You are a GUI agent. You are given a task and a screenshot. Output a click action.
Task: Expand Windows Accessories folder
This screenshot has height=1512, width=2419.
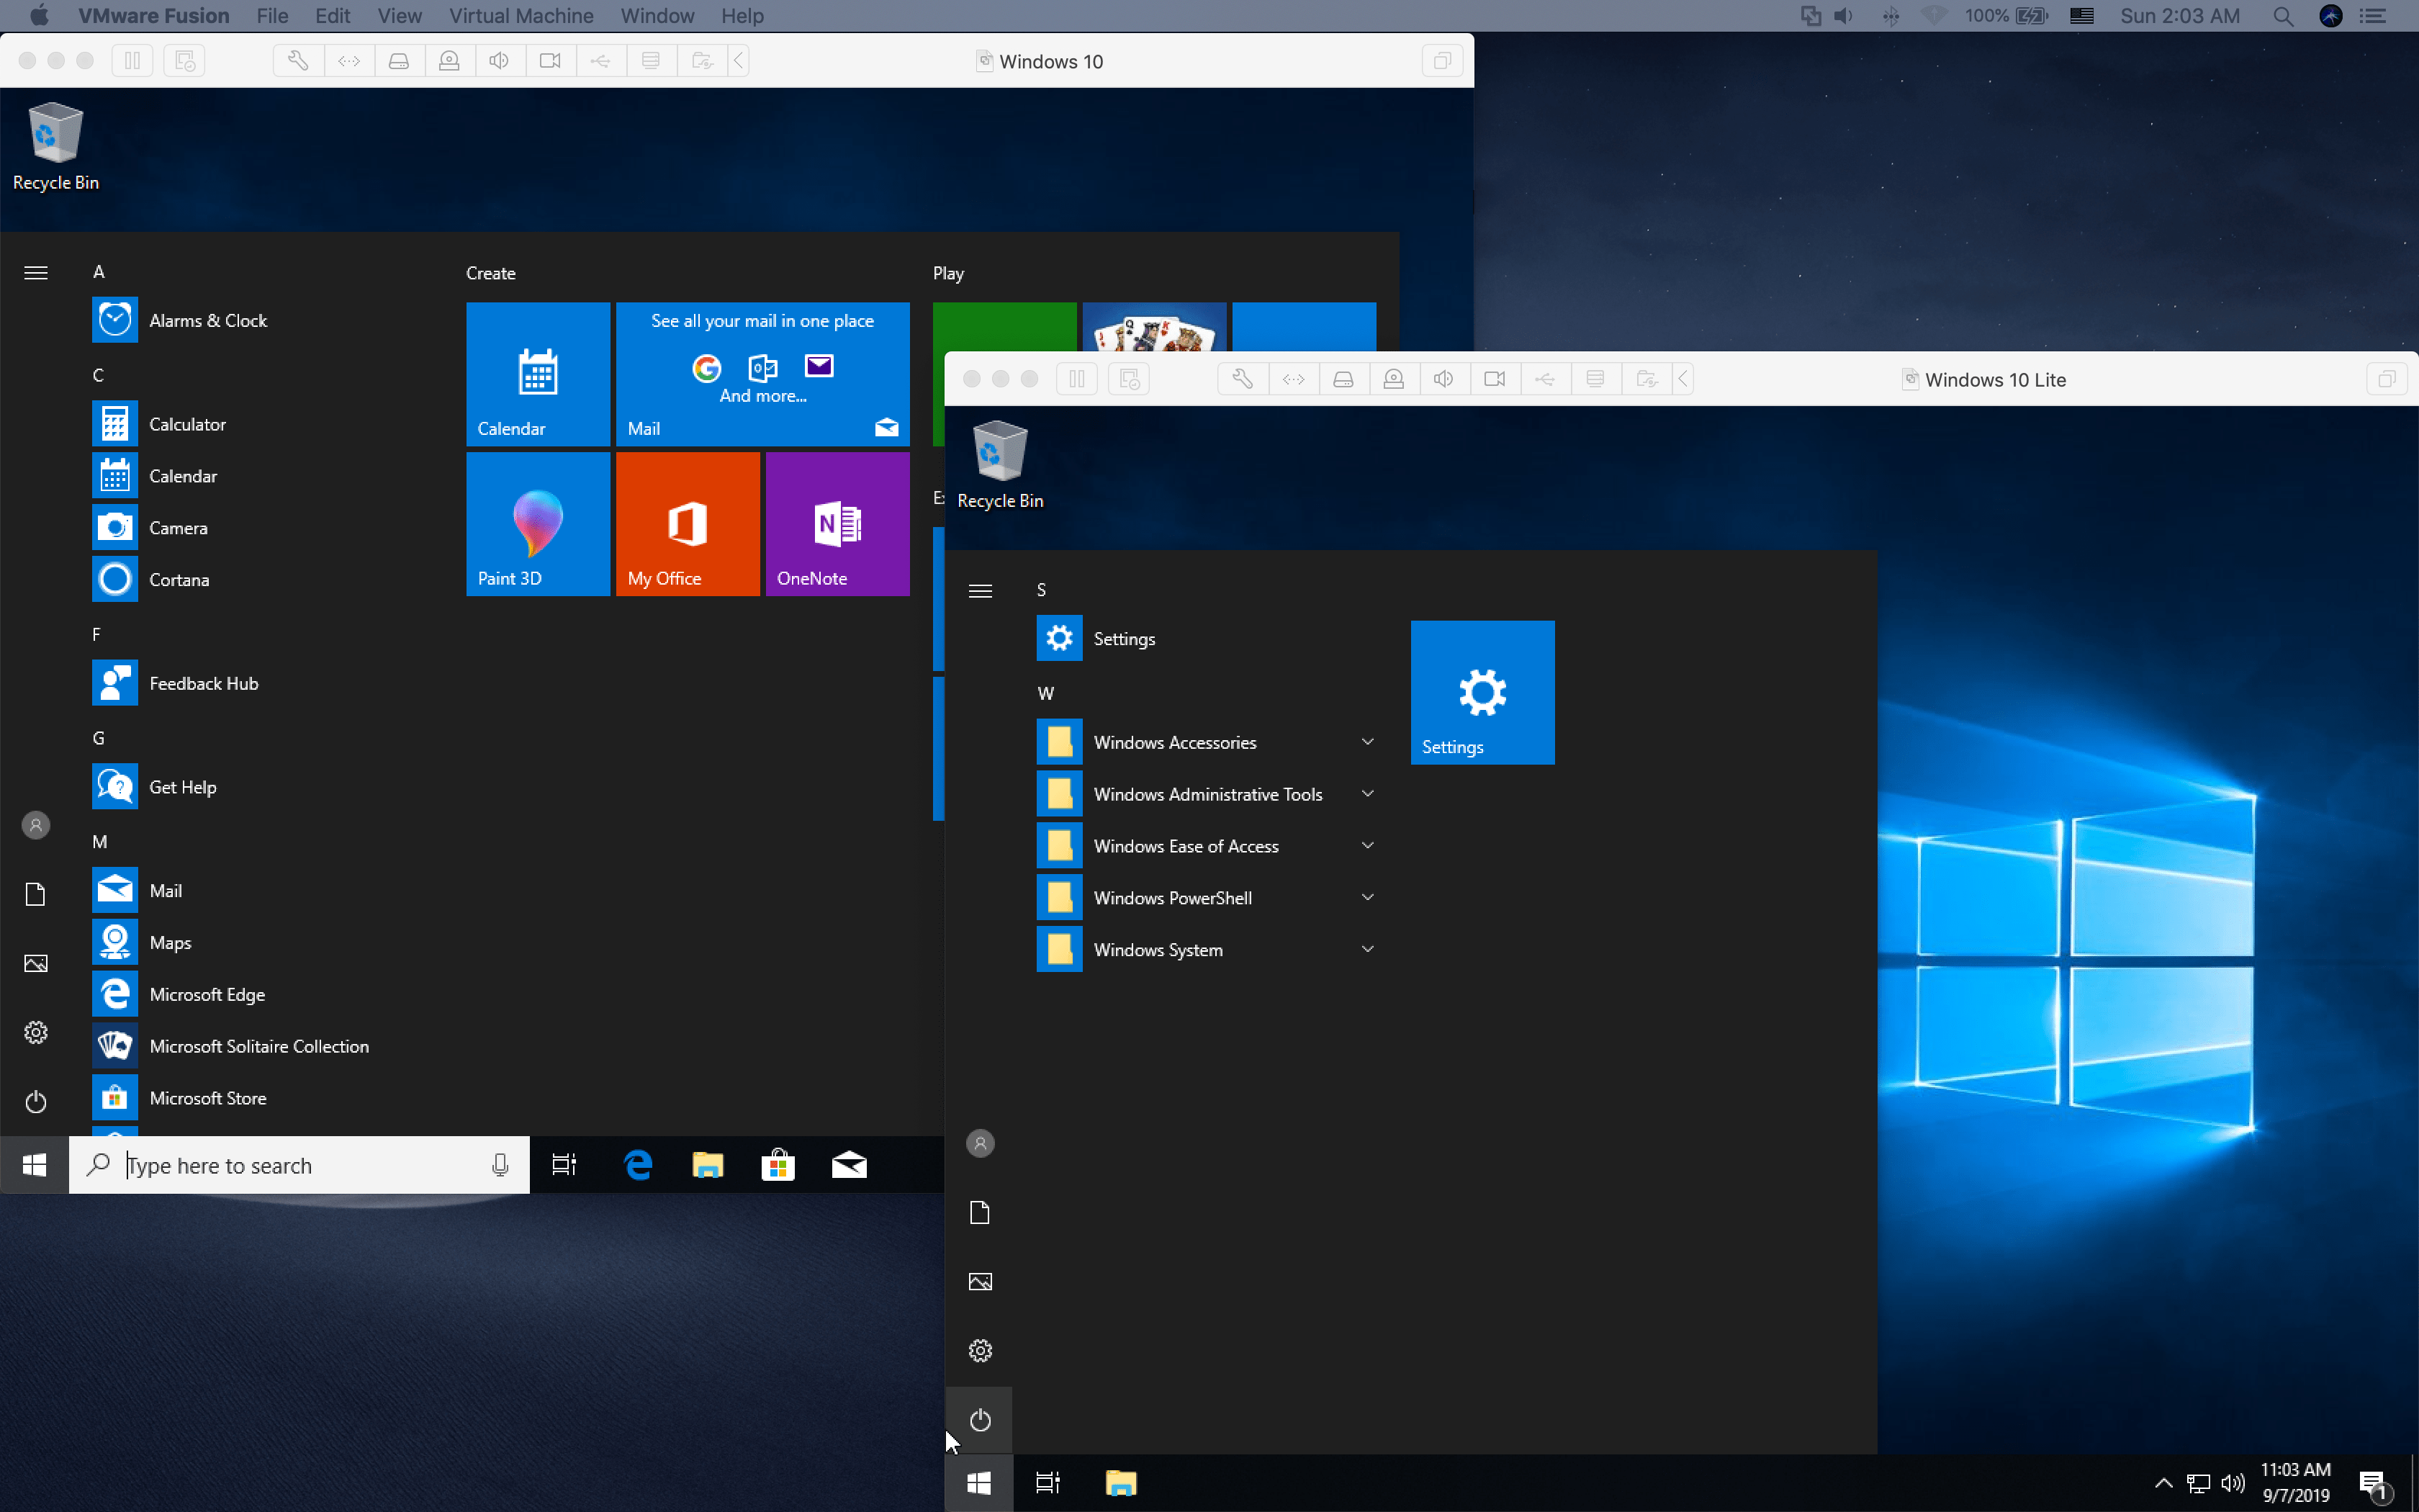coord(1367,742)
